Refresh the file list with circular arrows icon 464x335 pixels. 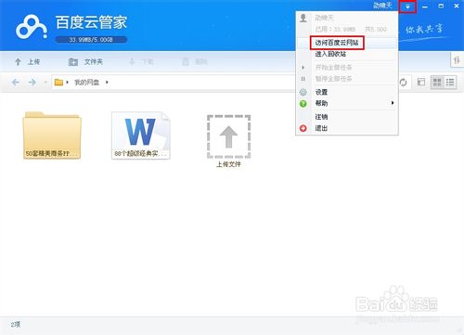(x=403, y=83)
